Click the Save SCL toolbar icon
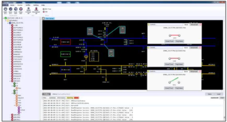 tap(11, 9)
